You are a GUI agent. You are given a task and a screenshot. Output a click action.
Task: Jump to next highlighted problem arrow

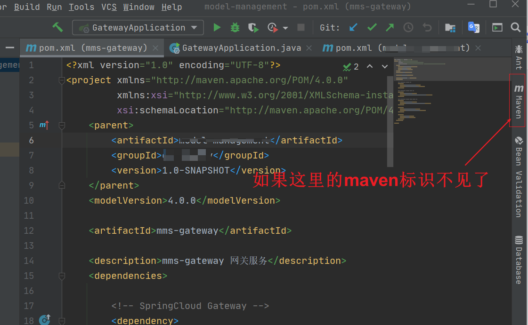click(x=385, y=66)
